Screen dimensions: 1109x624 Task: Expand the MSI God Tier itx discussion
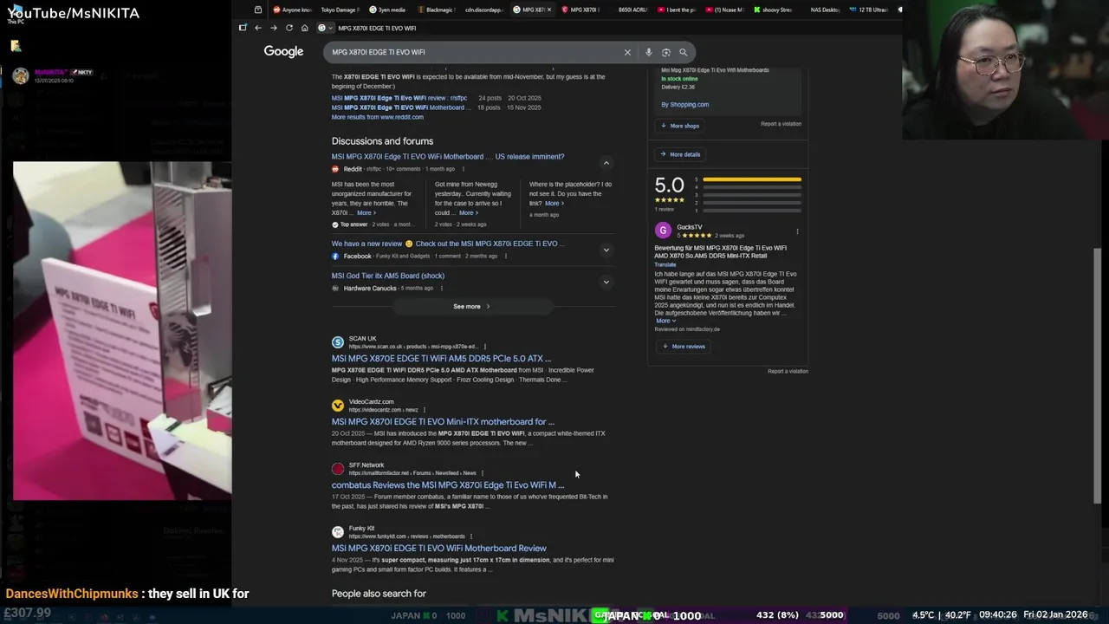[606, 282]
